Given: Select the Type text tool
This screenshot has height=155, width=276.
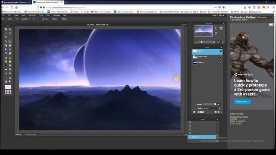Looking at the screenshot, I should [x=10, y=77].
